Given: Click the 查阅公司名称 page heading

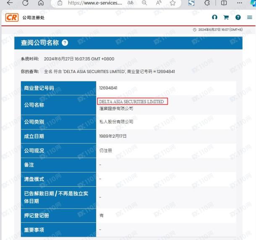Looking at the screenshot, I should coord(40,43).
